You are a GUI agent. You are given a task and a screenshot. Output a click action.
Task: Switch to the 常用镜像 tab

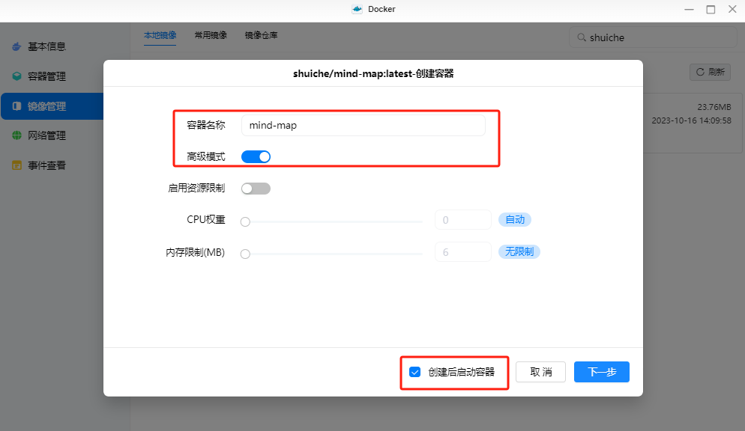tap(210, 34)
